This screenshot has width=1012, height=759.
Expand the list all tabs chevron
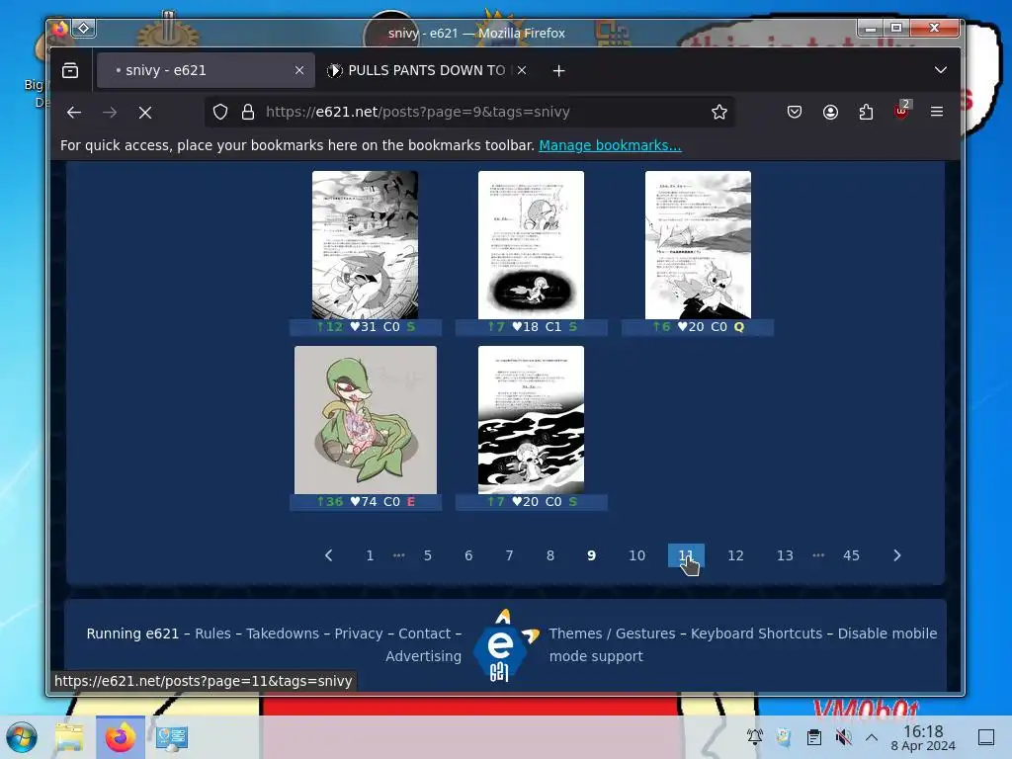941,70
